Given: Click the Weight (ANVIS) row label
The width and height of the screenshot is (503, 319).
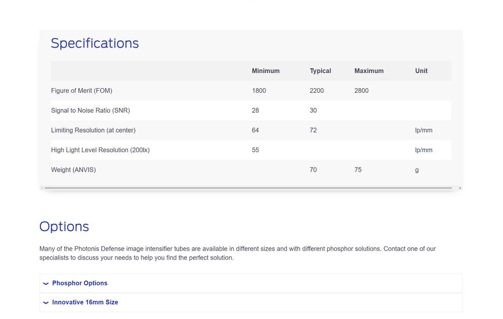Looking at the screenshot, I should pyautogui.click(x=73, y=170).
